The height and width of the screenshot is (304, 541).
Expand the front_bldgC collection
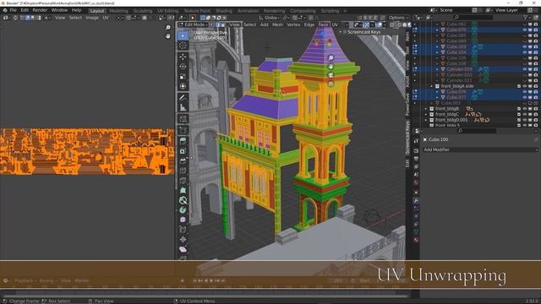point(426,115)
